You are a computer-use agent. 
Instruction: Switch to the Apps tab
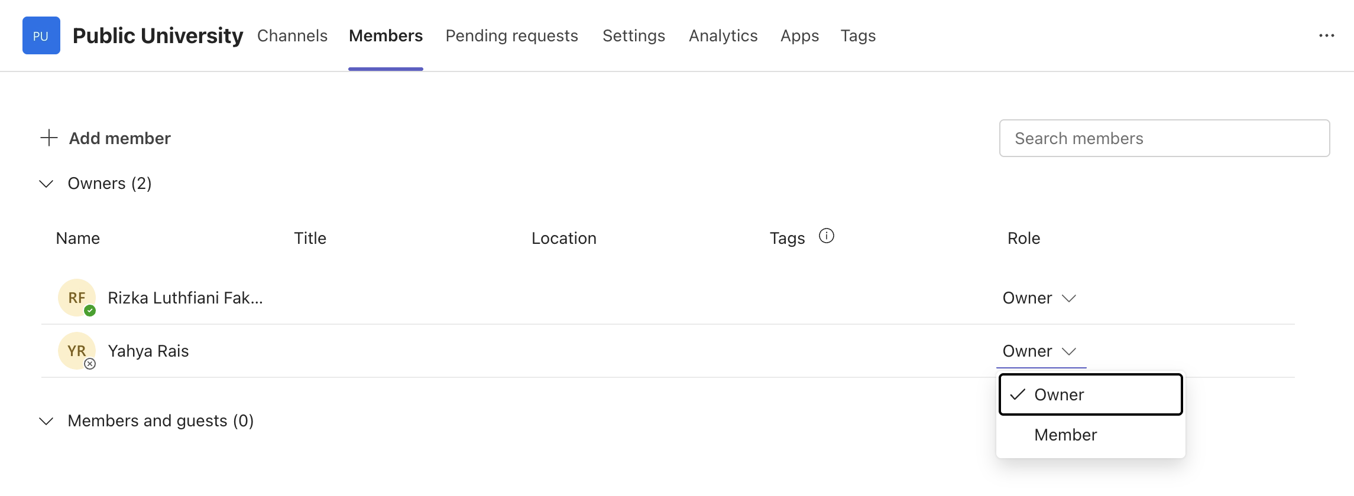pyautogui.click(x=799, y=35)
